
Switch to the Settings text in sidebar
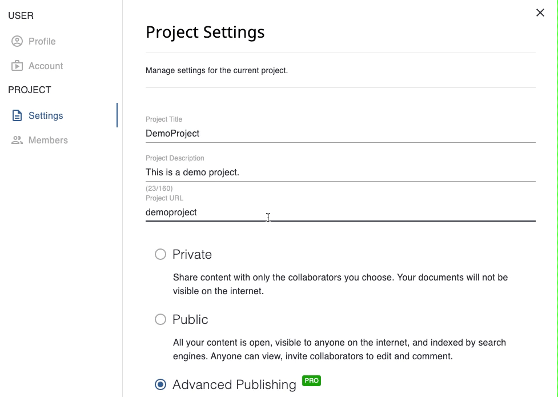pos(46,115)
